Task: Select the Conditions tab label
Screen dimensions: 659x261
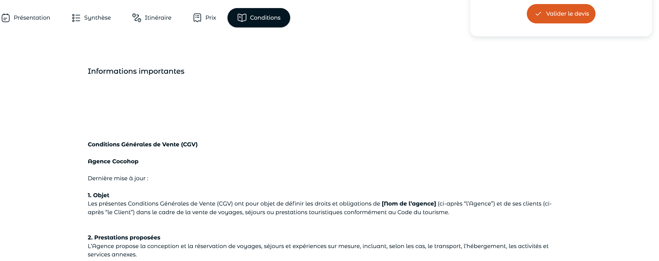Action: point(265,18)
